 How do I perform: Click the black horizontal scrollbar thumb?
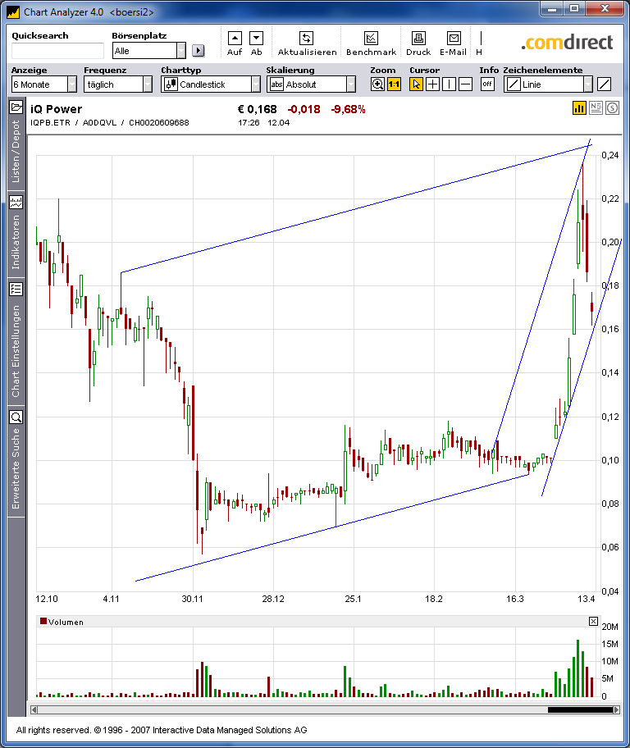tap(580, 709)
